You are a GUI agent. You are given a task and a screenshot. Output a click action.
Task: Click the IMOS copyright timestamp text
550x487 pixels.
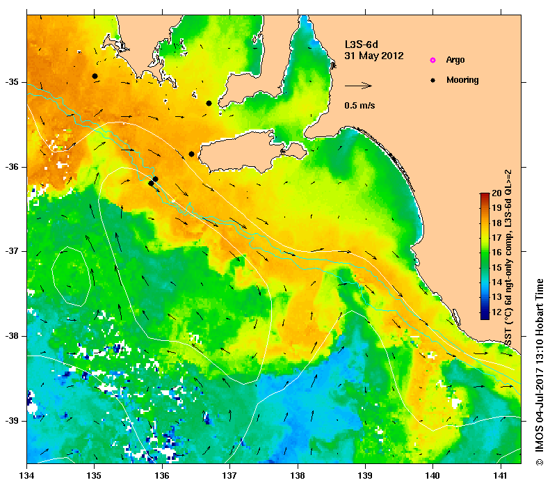(x=539, y=372)
